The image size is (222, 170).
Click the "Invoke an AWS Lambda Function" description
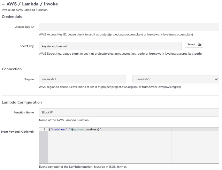[x=25, y=10]
